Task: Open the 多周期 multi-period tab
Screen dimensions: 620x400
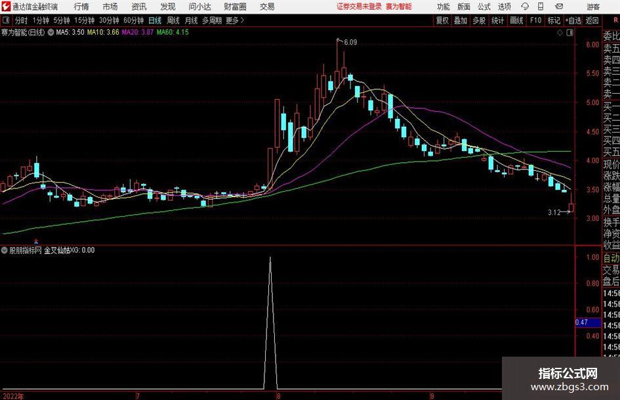Action: coord(212,20)
